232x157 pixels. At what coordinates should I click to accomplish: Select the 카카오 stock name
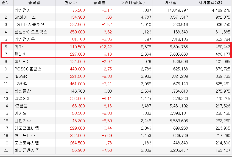click(21, 113)
